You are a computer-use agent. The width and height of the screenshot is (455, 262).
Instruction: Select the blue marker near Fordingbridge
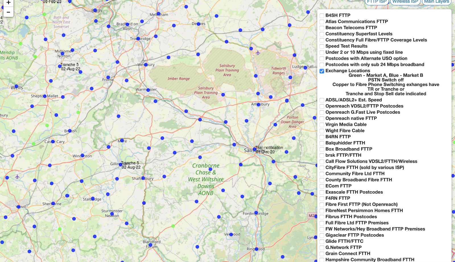coord(256,213)
